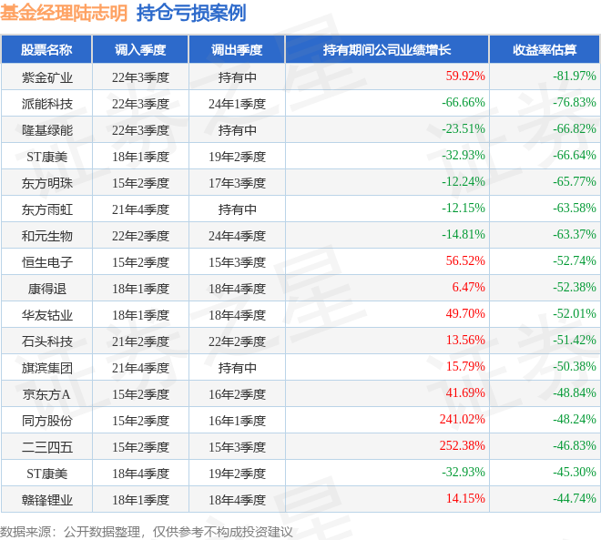The height and width of the screenshot is (540, 601).
Task: Click the 15.79% growth value
Action: (465, 366)
